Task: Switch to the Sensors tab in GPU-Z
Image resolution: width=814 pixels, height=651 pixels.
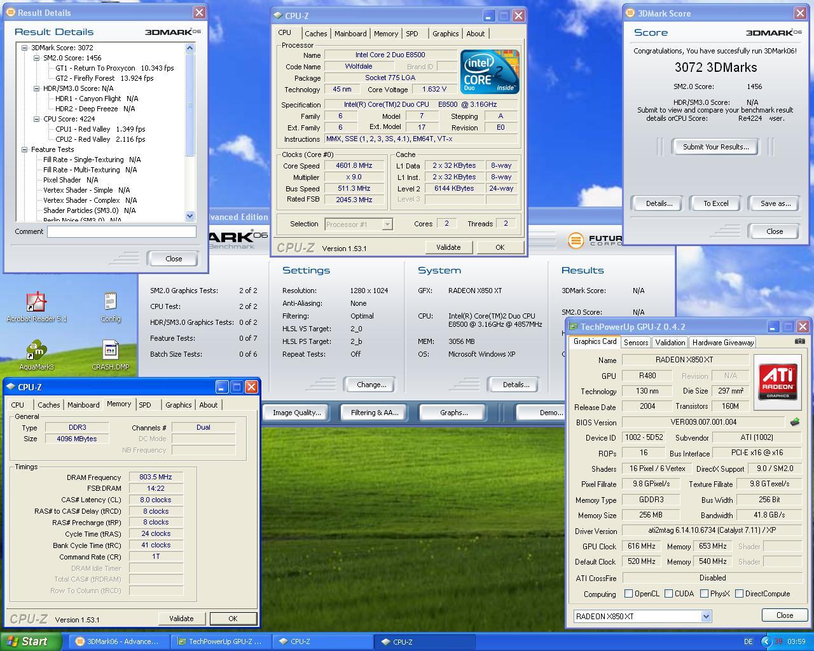Action: coord(636,342)
